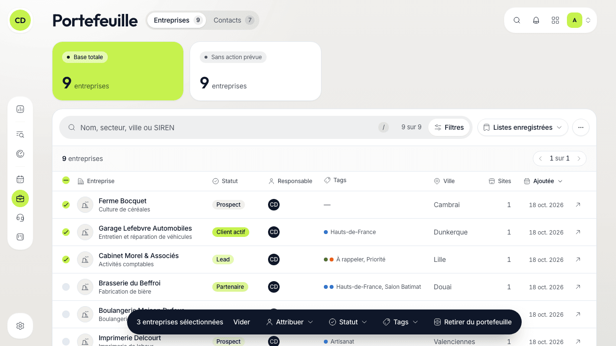Open the Attribuer dropdown in action bar
The width and height of the screenshot is (616, 346).
[x=290, y=322]
